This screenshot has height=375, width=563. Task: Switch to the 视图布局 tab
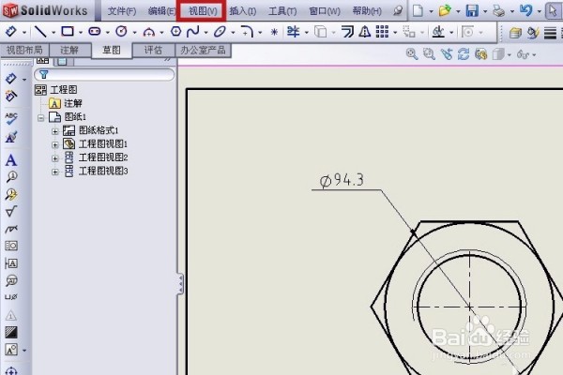pyautogui.click(x=24, y=50)
